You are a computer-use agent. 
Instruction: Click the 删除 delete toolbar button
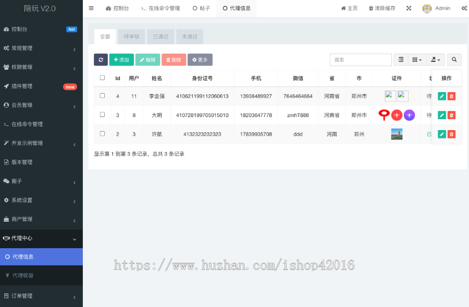tap(174, 60)
